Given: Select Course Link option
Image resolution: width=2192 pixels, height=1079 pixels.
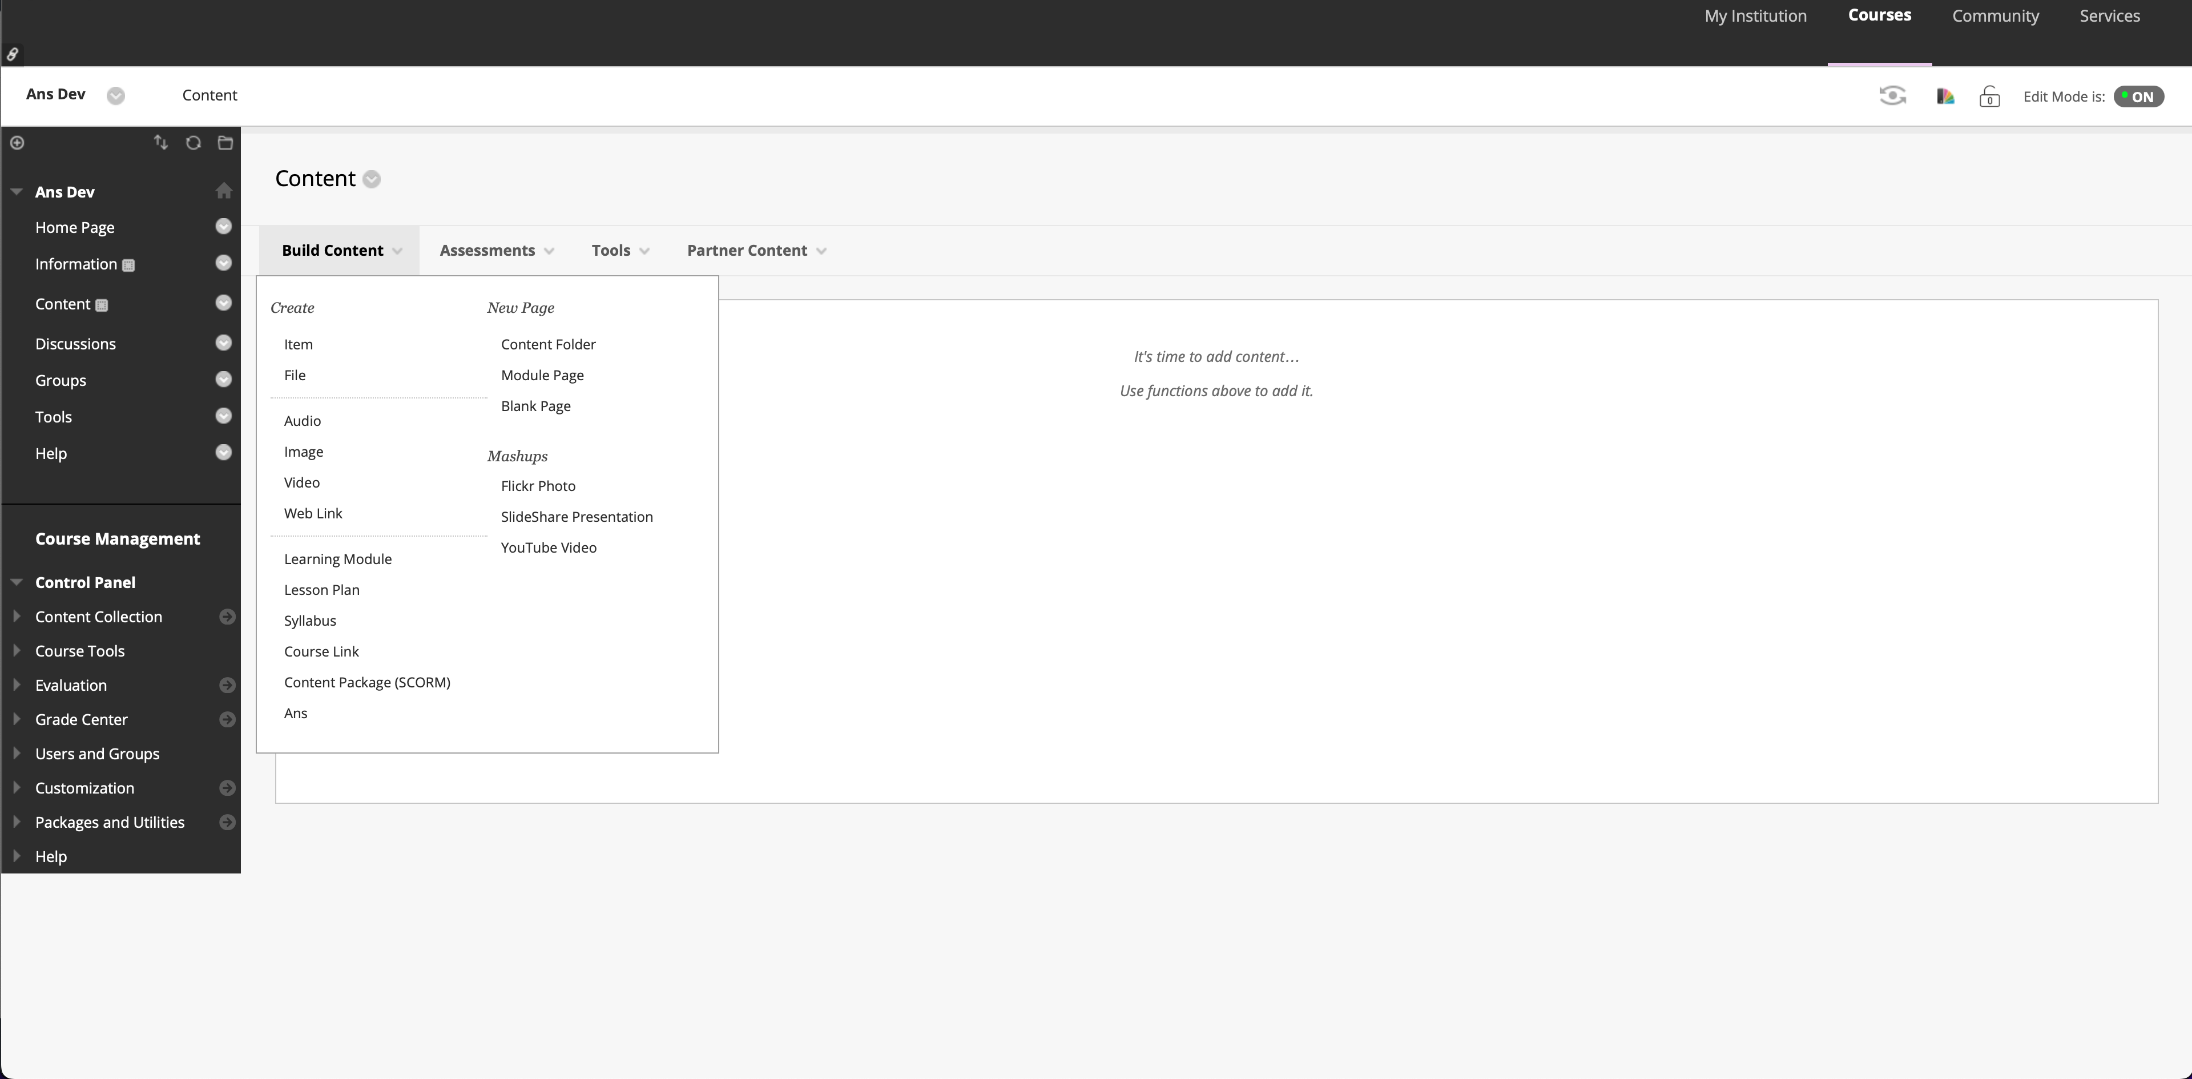Looking at the screenshot, I should 321,652.
